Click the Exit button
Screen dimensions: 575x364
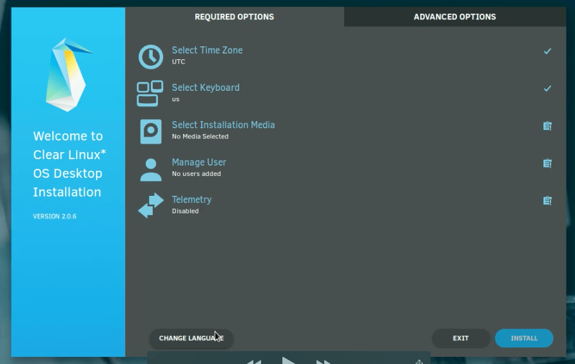pyautogui.click(x=460, y=338)
